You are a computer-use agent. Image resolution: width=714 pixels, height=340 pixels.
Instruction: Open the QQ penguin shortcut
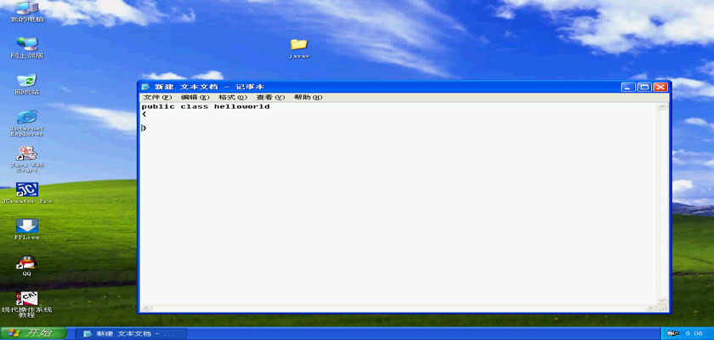[x=27, y=266]
